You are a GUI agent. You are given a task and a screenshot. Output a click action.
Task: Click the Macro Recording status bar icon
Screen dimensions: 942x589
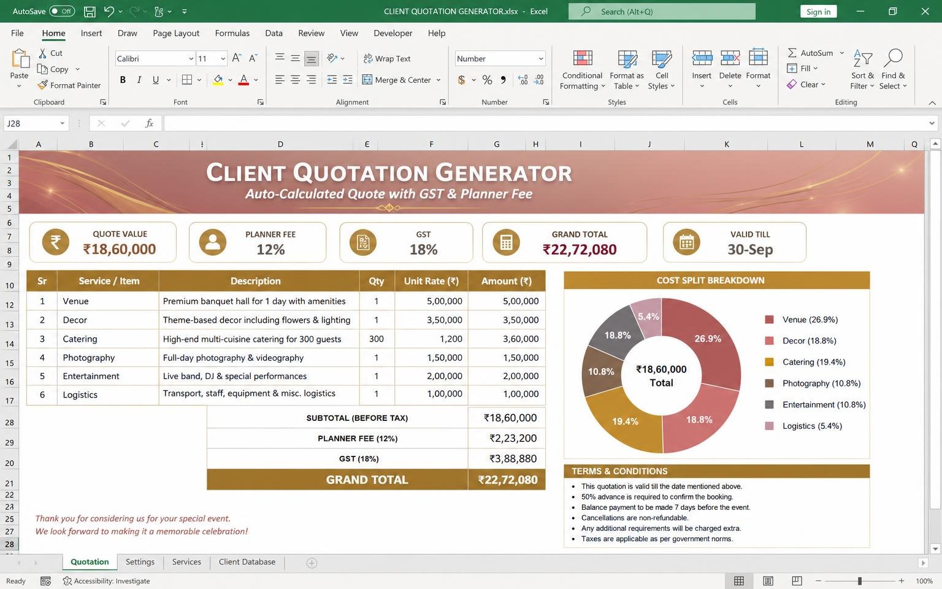[x=45, y=581]
